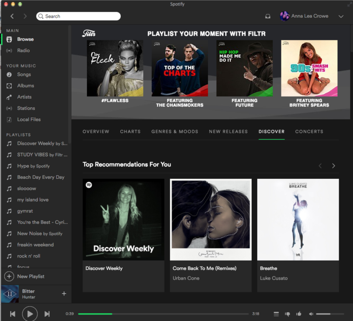Image resolution: width=353 pixels, height=321 pixels.
Task: Open Come Back To Me (Remixes) cover
Action: coord(211,220)
